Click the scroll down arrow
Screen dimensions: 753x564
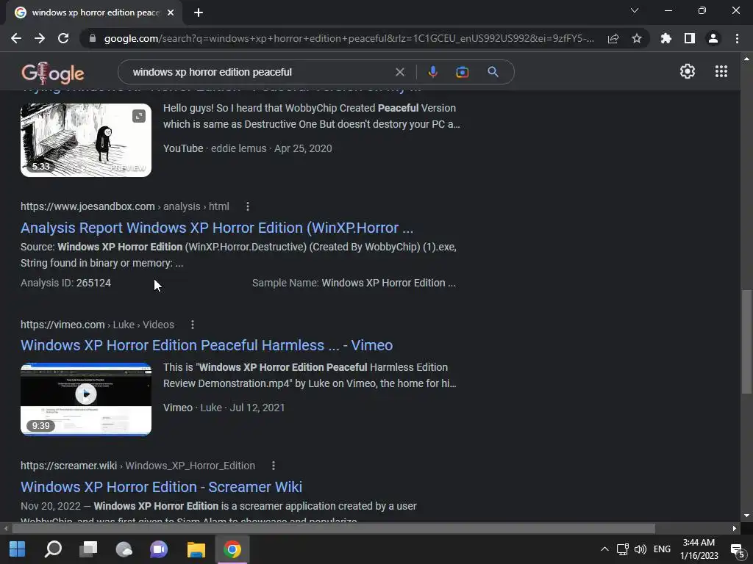coord(746,516)
